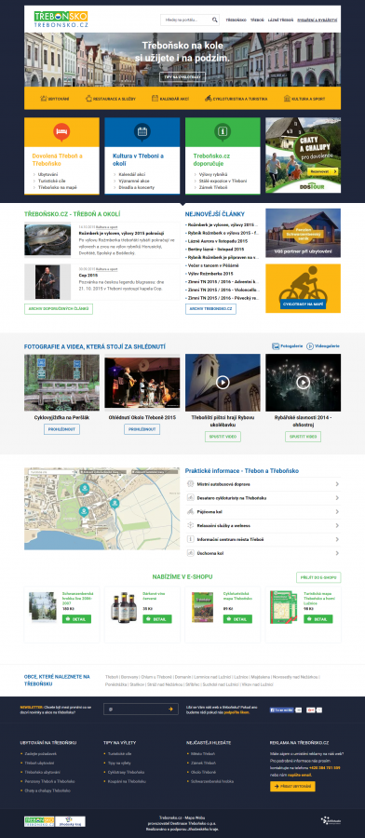Open the orange bed accommodation icon

[61, 131]
